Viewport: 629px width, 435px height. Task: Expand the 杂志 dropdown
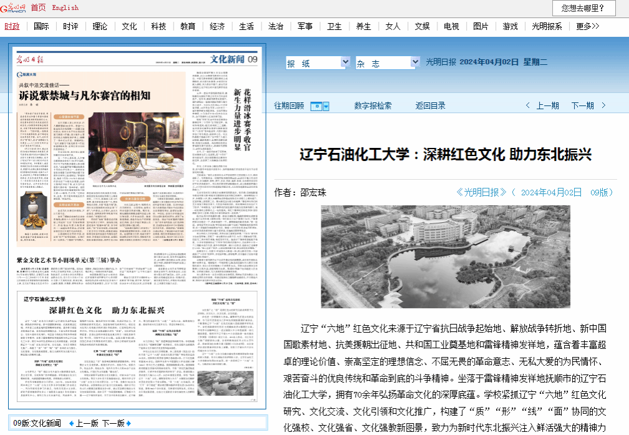(x=415, y=62)
